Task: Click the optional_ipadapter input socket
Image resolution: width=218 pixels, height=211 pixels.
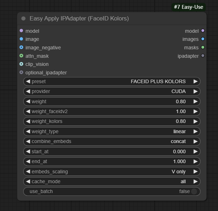Action: click(x=22, y=73)
